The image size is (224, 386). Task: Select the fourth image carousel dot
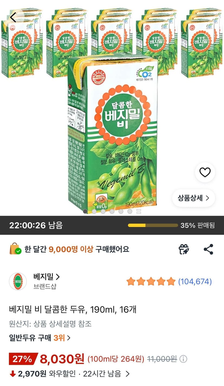(x=112, y=211)
